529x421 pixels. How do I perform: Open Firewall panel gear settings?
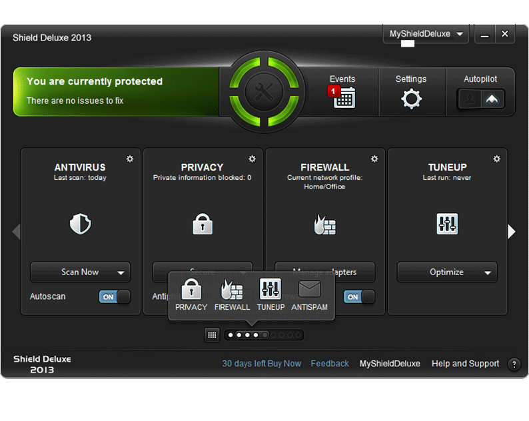(x=374, y=159)
